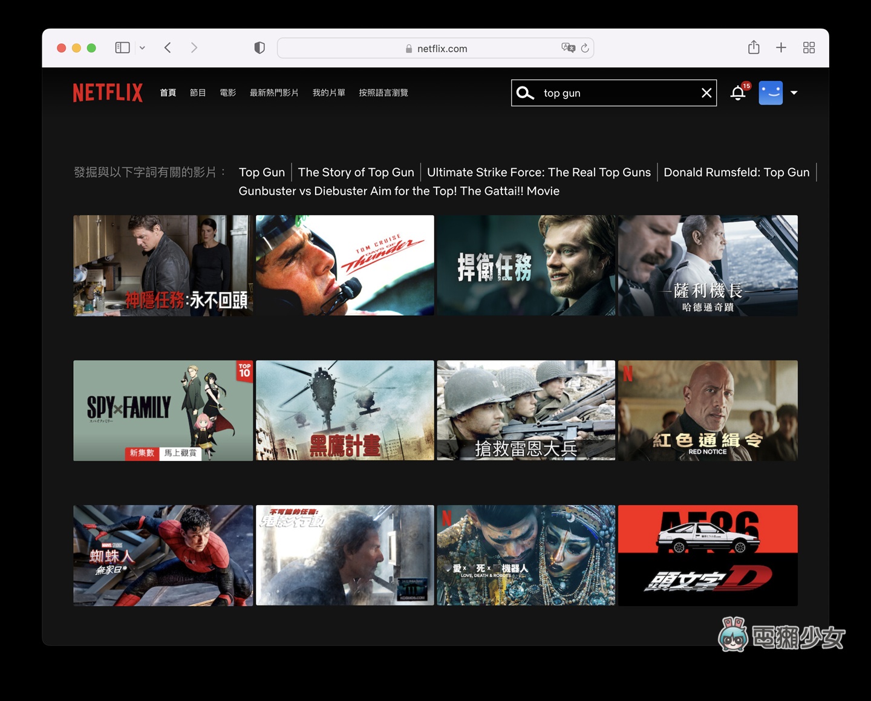Open the sidebar options chevron
The height and width of the screenshot is (701, 871).
(142, 48)
